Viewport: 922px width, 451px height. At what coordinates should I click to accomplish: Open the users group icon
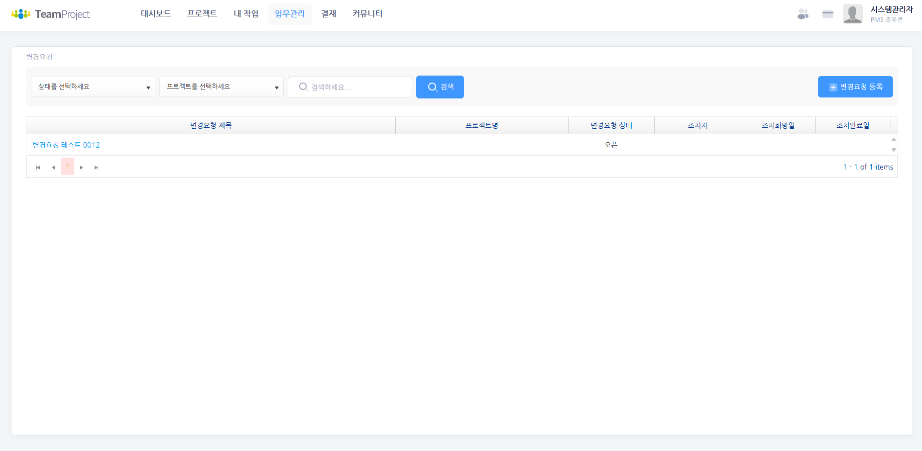(x=803, y=14)
